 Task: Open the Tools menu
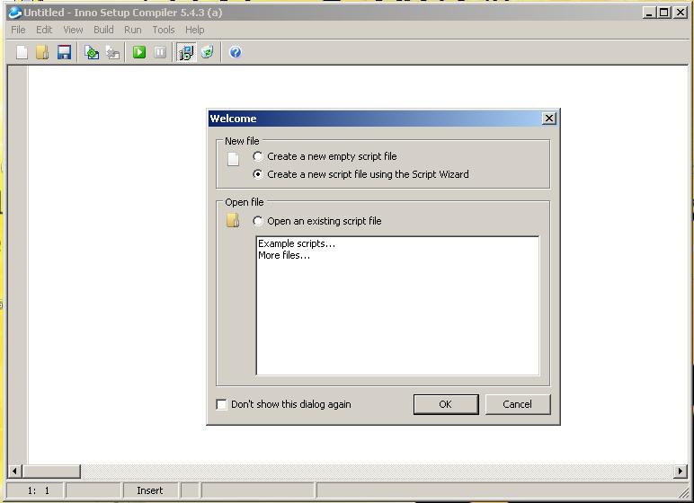click(164, 30)
